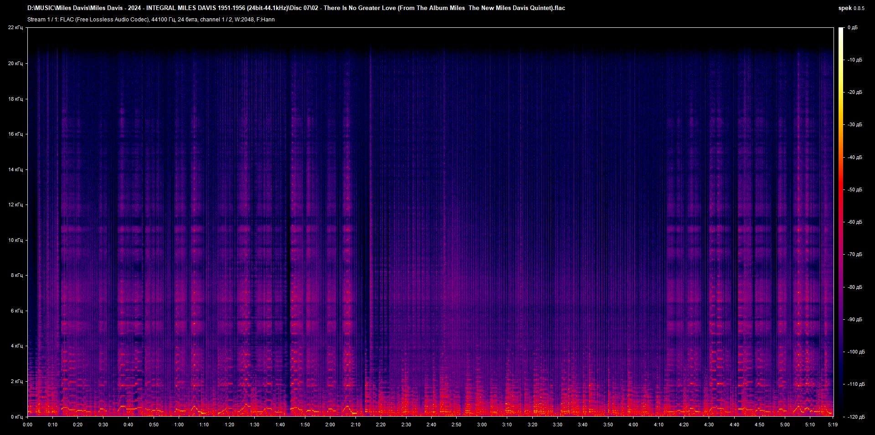This screenshot has width=875, height=435.
Task: Pick the 1:20 time axis label
Action: (x=230, y=425)
